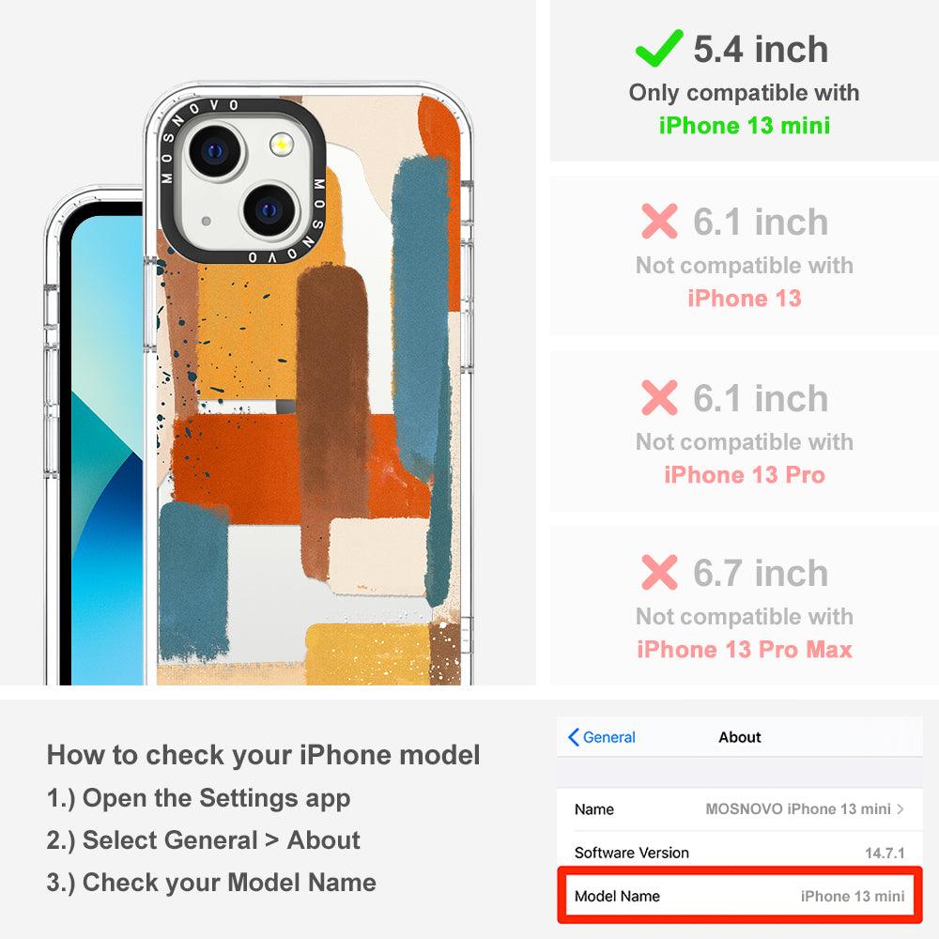
Task: Click the red X beside 6.7 inch
Action: 659,573
